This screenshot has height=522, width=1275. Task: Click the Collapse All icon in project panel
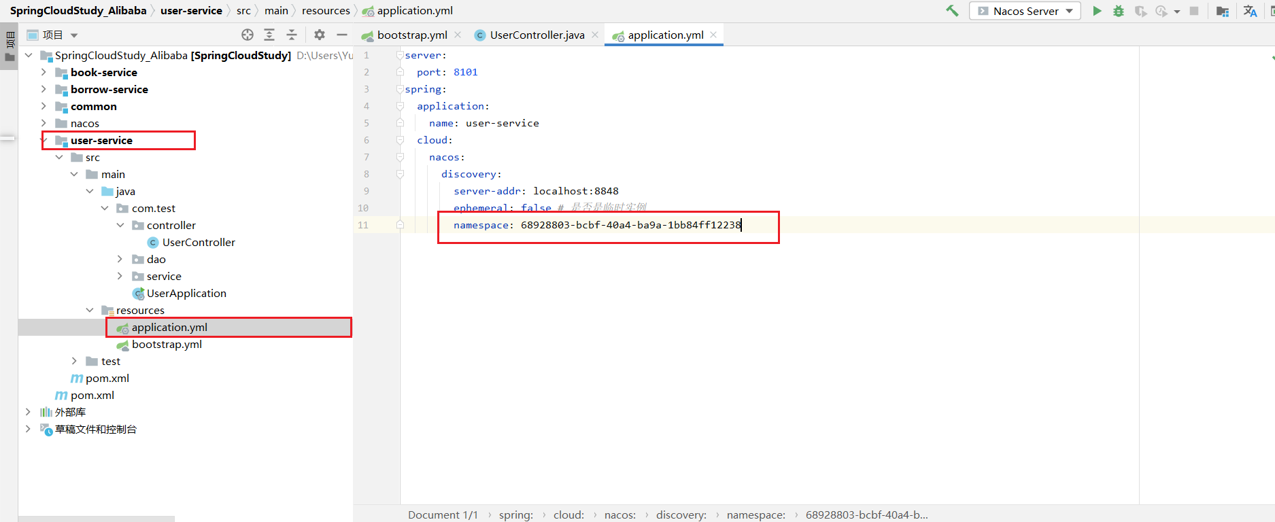click(x=292, y=35)
